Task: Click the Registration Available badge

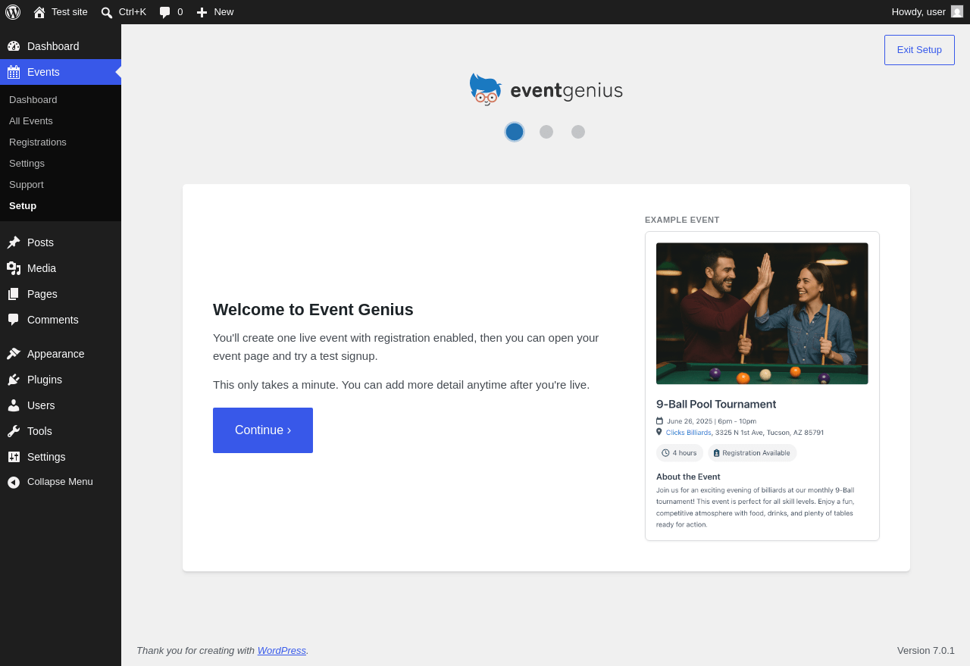Action: tap(753, 453)
